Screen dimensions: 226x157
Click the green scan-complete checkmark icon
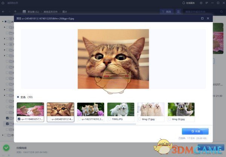click(6, 148)
